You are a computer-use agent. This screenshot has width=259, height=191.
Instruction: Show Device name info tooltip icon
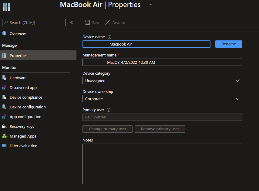(x=109, y=37)
